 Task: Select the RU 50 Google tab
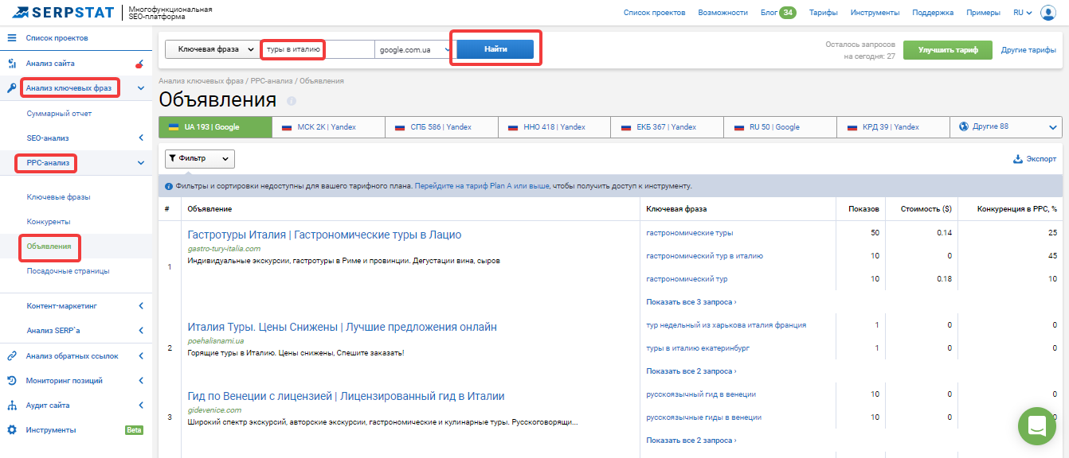[781, 126]
